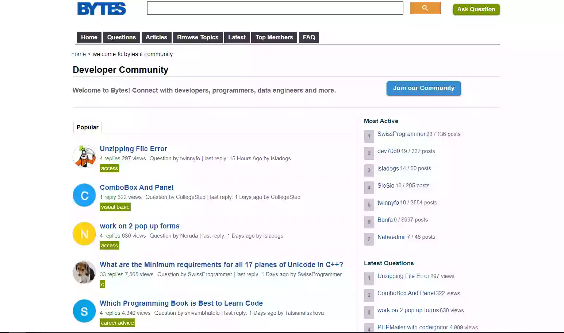This screenshot has width=564, height=333.
Task: Open the Unzipping File Error thread title
Action: tap(134, 149)
